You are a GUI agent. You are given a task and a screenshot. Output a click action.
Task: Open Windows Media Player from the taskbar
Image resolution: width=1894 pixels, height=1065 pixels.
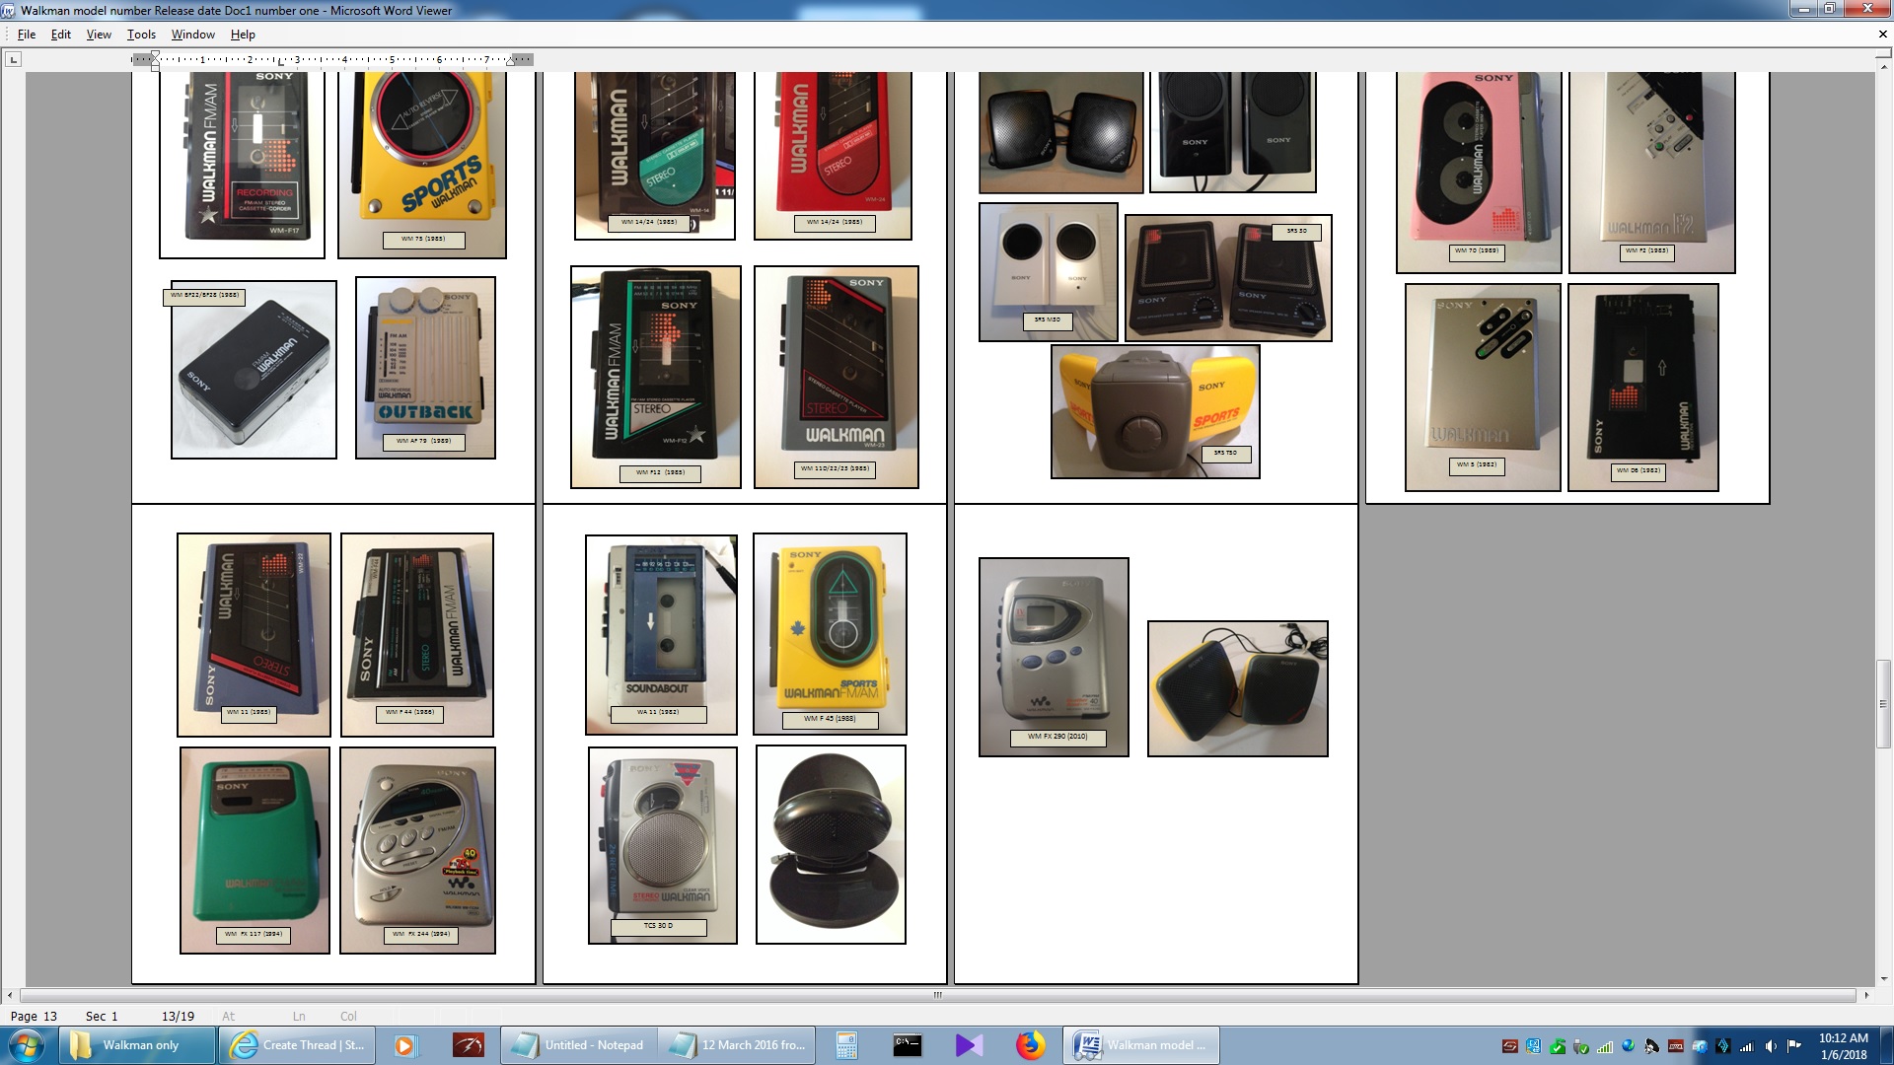(x=404, y=1045)
